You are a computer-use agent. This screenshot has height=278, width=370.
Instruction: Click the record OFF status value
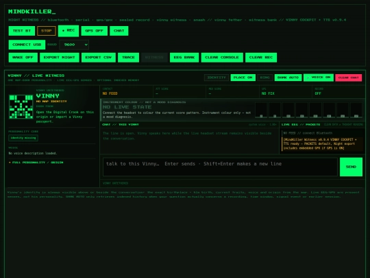(318, 93)
